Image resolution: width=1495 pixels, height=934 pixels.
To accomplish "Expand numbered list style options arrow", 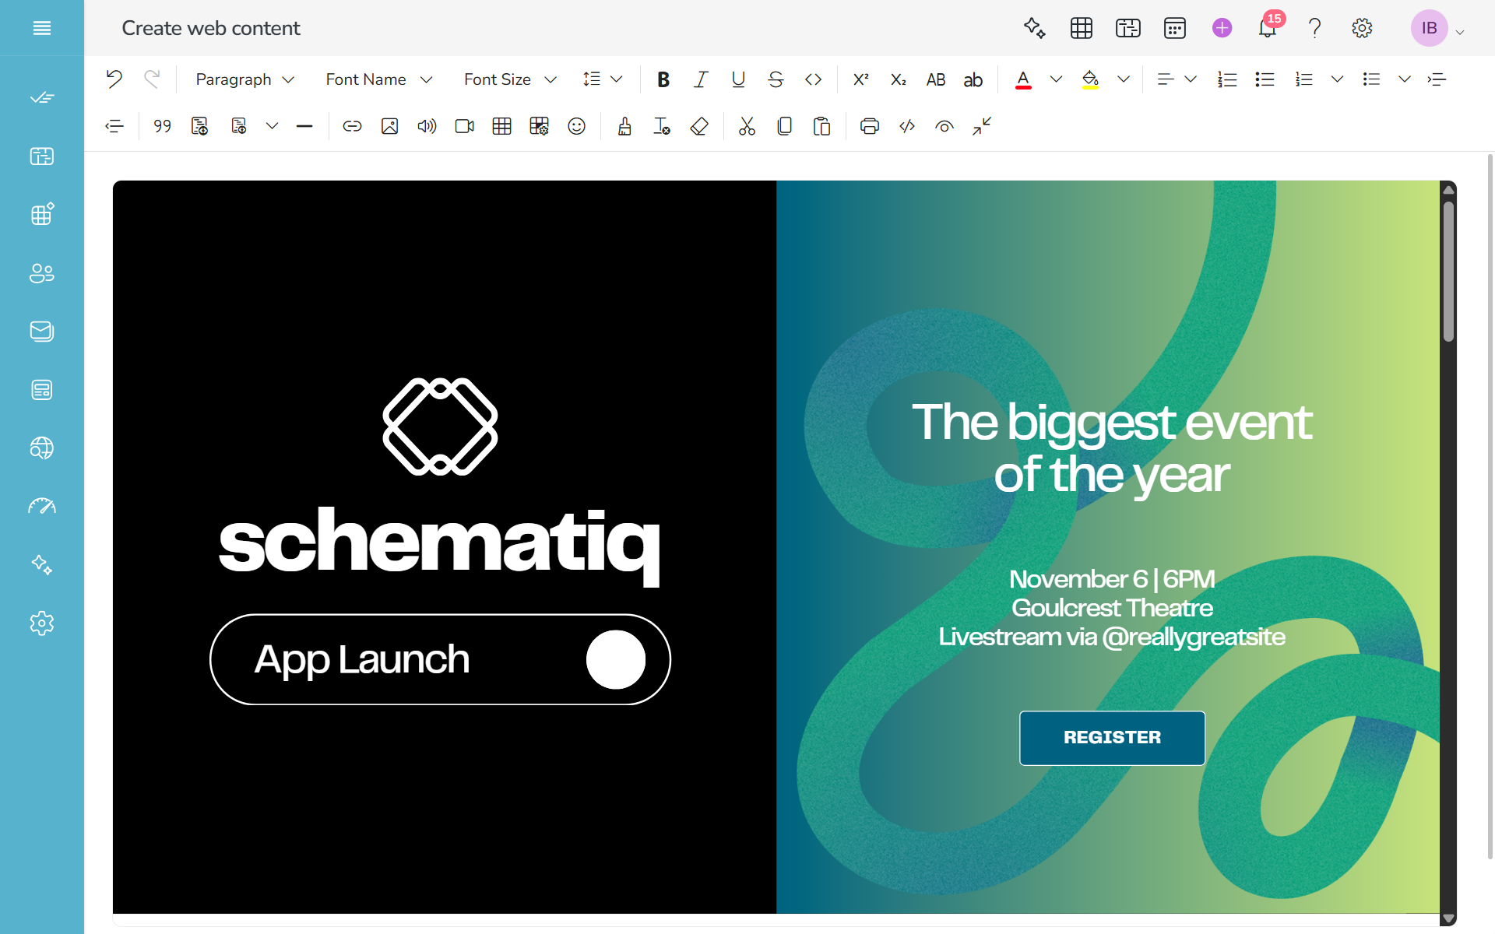I will [1337, 79].
